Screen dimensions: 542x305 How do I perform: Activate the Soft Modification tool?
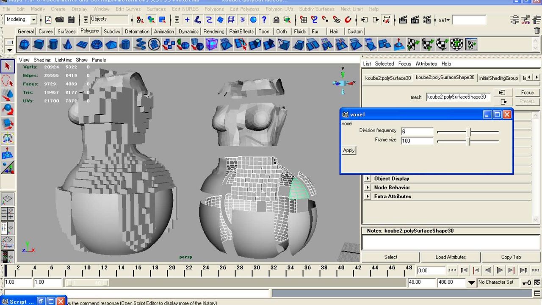[8, 153]
